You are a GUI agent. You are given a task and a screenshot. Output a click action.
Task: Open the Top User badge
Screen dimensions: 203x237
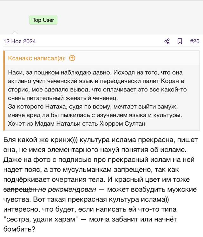coord(43,20)
